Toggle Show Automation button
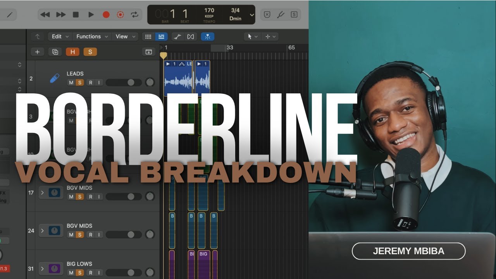 (177, 37)
